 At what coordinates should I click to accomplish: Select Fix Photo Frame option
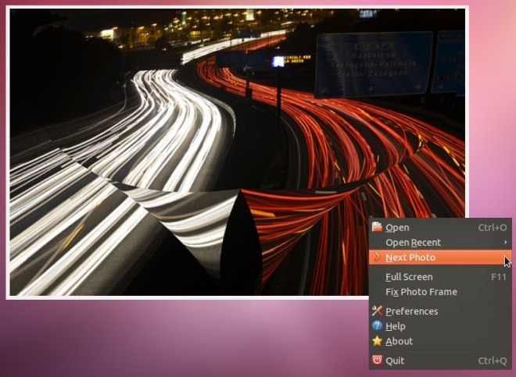pyautogui.click(x=440, y=292)
